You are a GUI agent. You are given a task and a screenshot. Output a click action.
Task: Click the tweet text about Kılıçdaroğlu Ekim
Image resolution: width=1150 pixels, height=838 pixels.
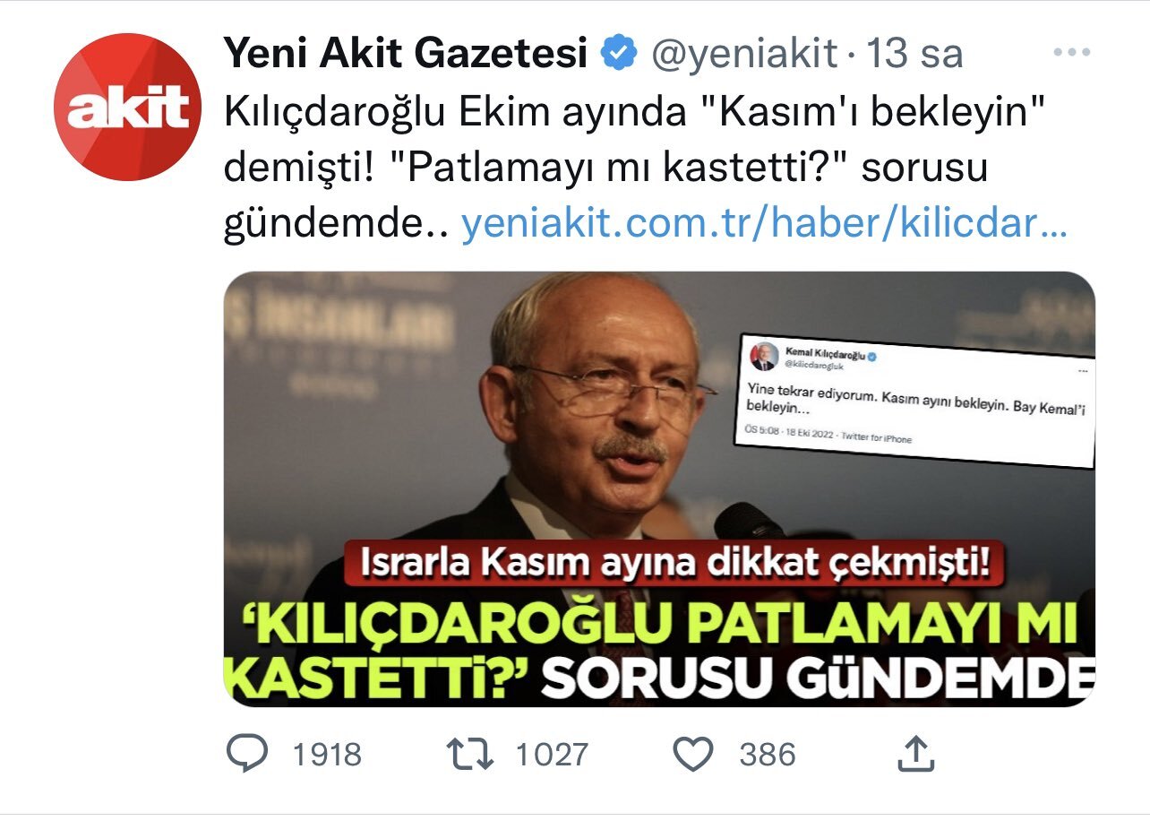pos(636,168)
